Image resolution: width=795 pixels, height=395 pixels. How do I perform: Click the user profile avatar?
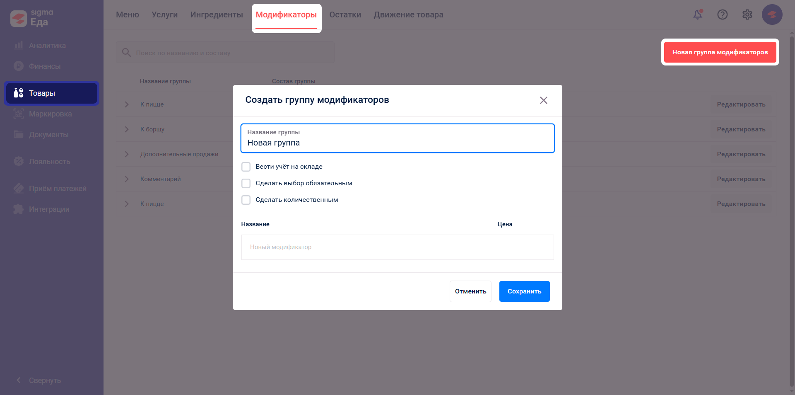click(x=772, y=15)
